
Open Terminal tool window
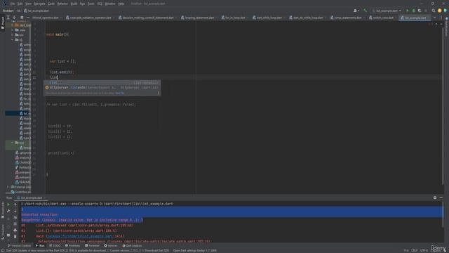pyautogui.click(x=92, y=245)
